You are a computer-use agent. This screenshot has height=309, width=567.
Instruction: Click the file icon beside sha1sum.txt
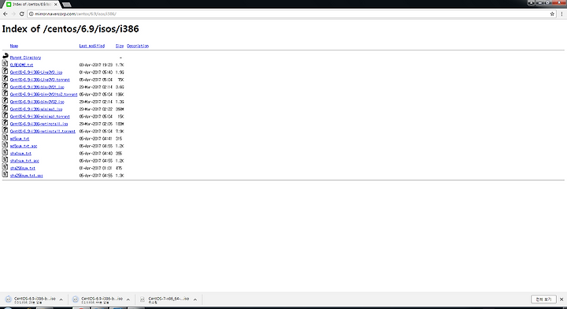(5, 152)
